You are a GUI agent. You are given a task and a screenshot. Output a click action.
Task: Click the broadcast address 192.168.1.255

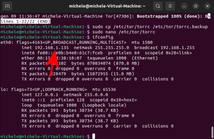coord(177,48)
